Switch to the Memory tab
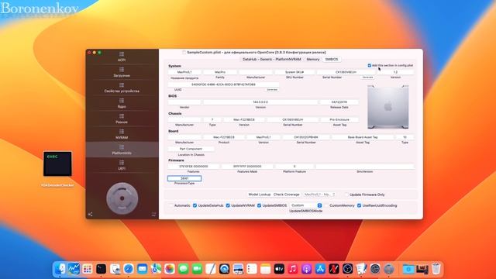This screenshot has height=279, width=496. pos(313,59)
